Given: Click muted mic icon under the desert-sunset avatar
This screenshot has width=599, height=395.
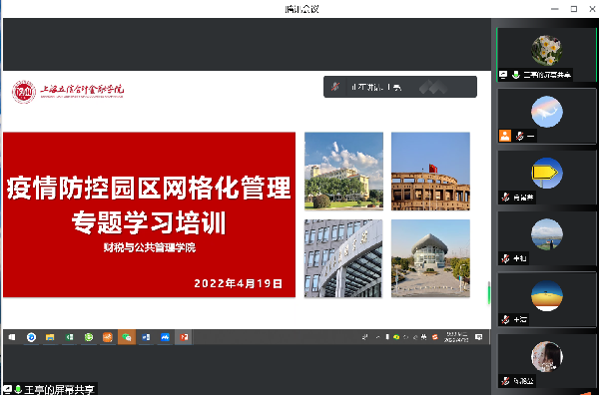Looking at the screenshot, I should pyautogui.click(x=505, y=319).
